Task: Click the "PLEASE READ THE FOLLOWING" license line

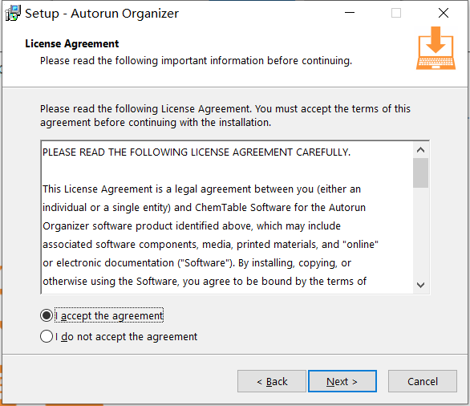Action: 197,152
